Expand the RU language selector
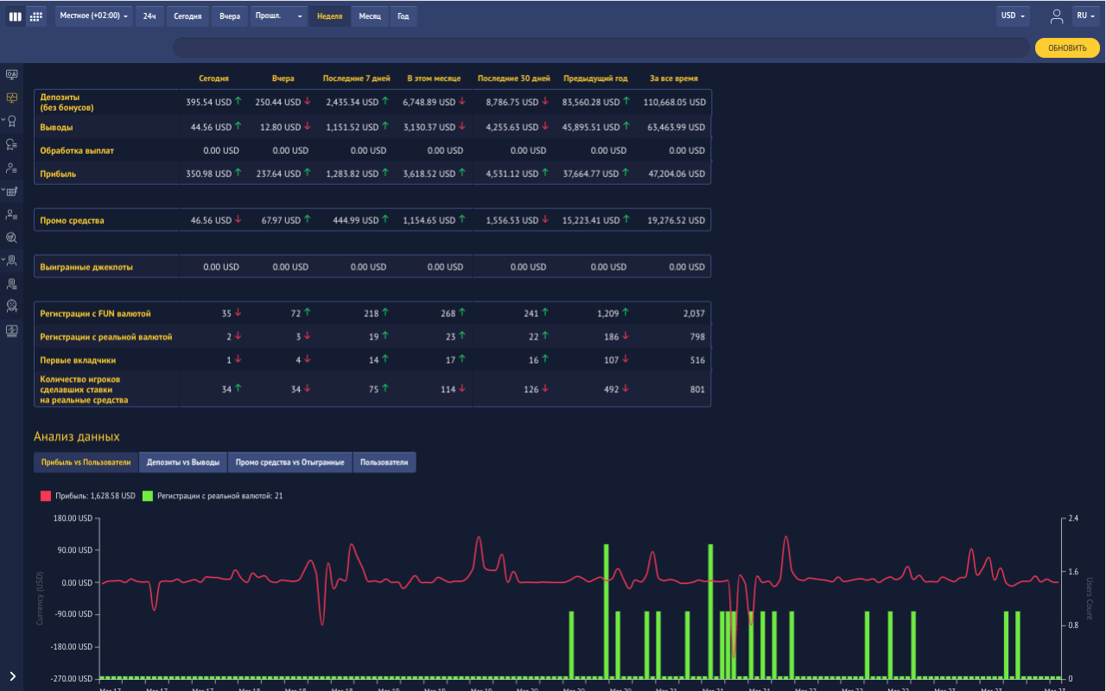This screenshot has height=691, width=1106. point(1084,16)
